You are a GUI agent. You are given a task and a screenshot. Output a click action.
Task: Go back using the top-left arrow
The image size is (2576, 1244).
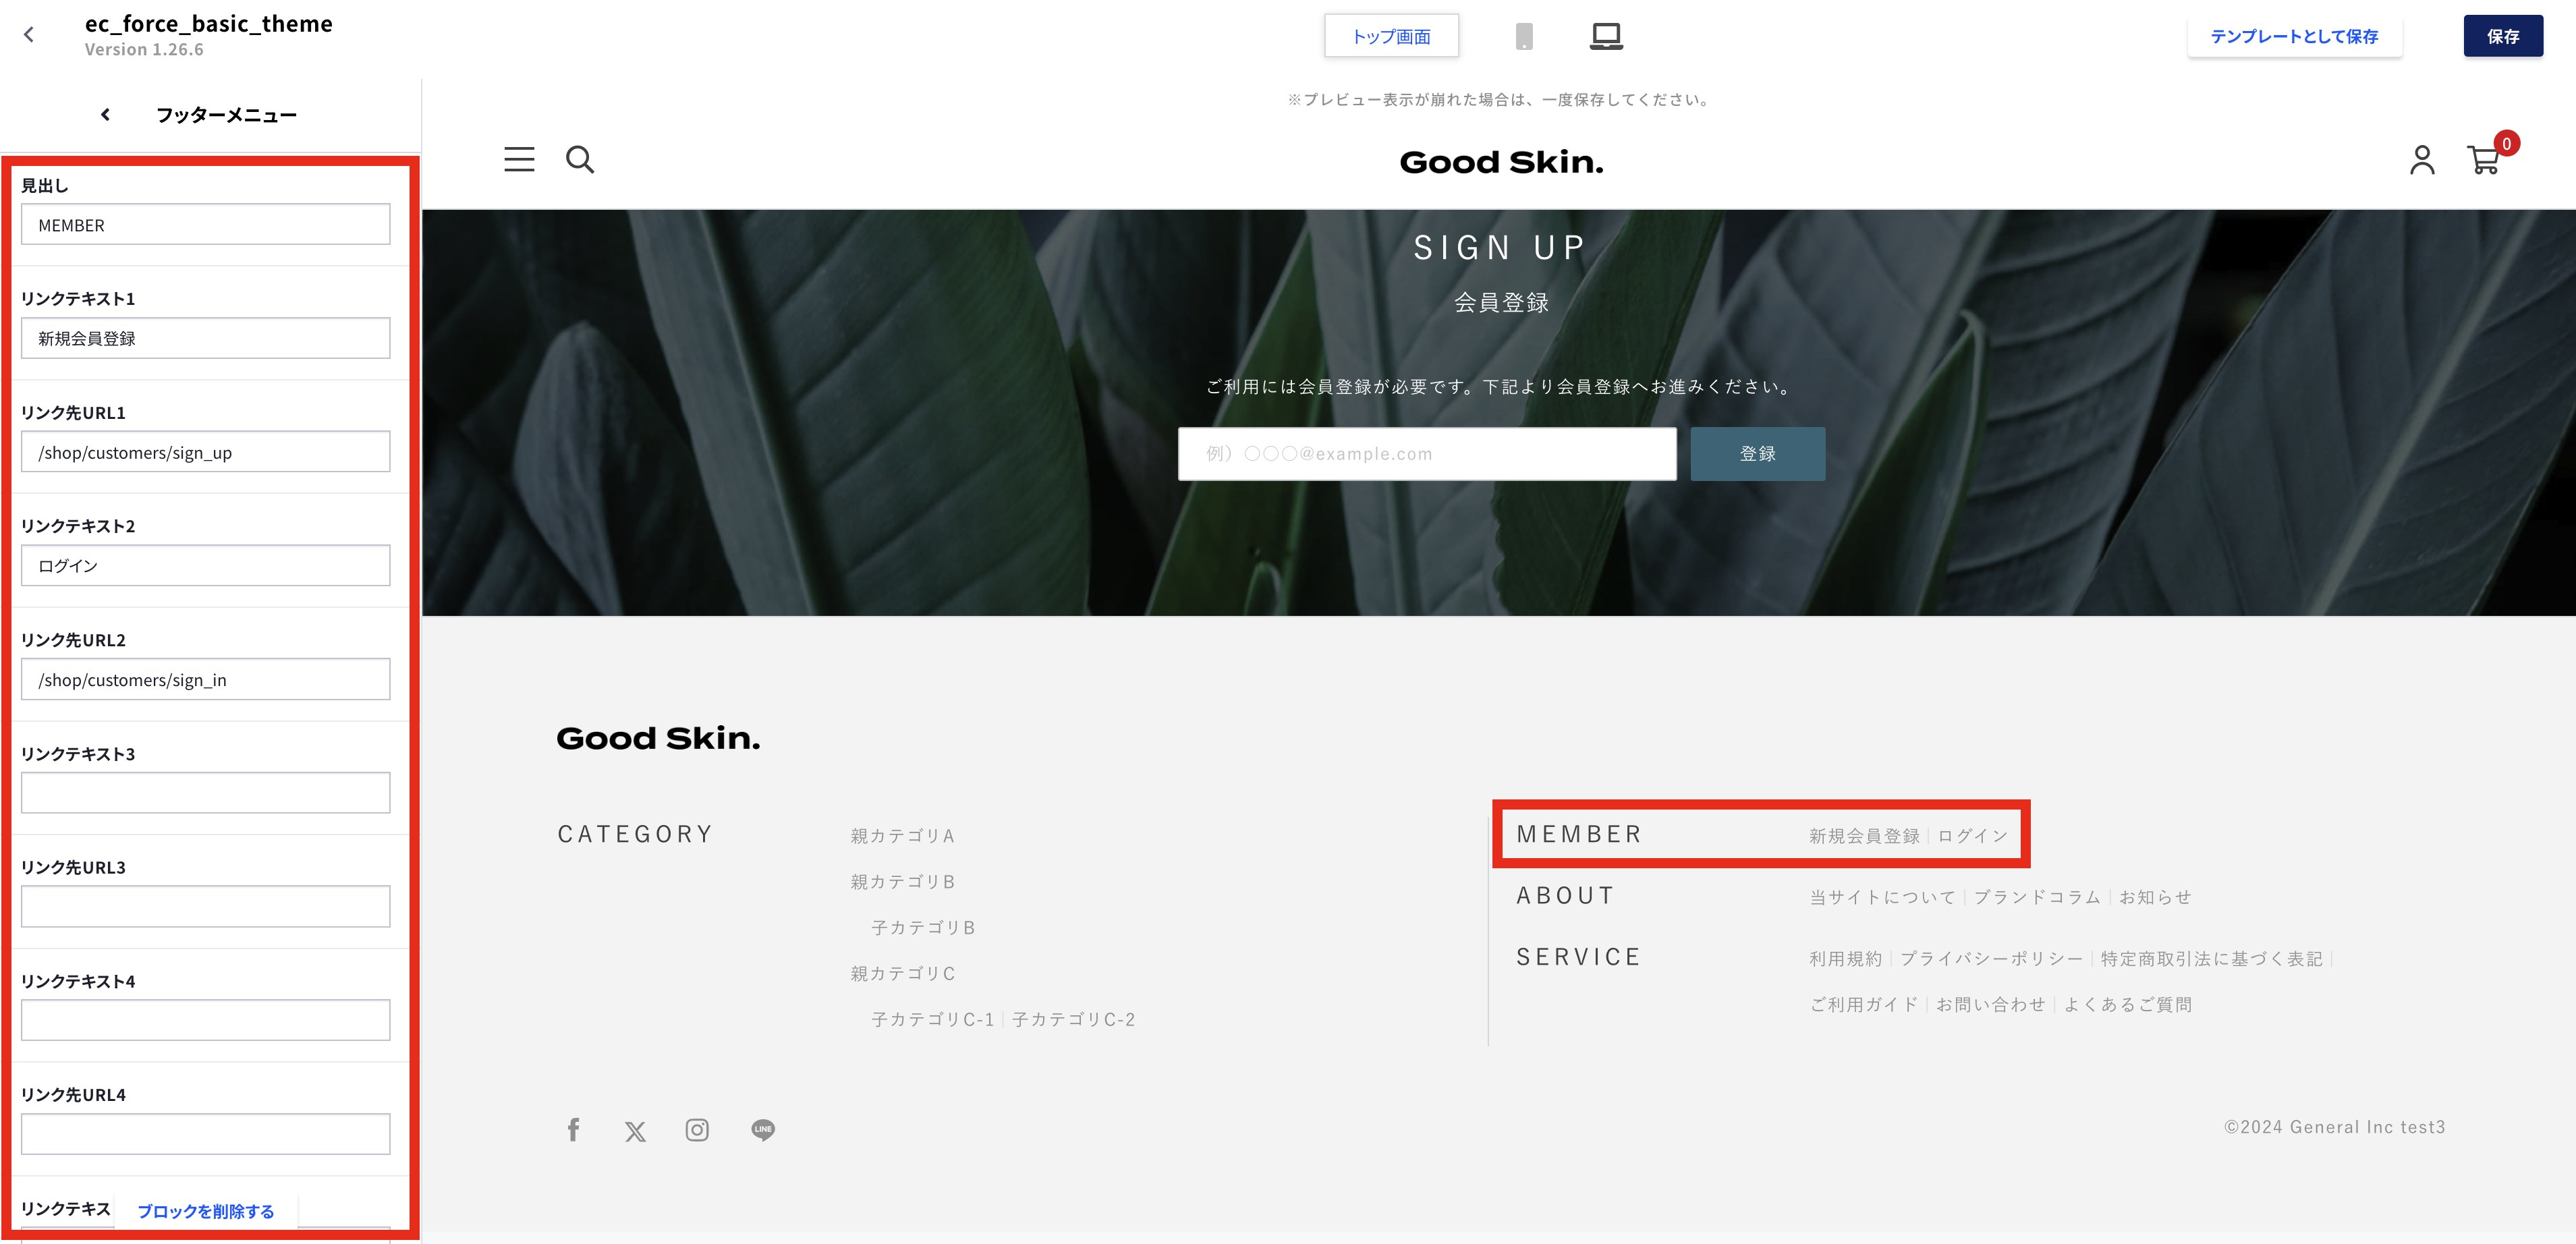(x=29, y=34)
